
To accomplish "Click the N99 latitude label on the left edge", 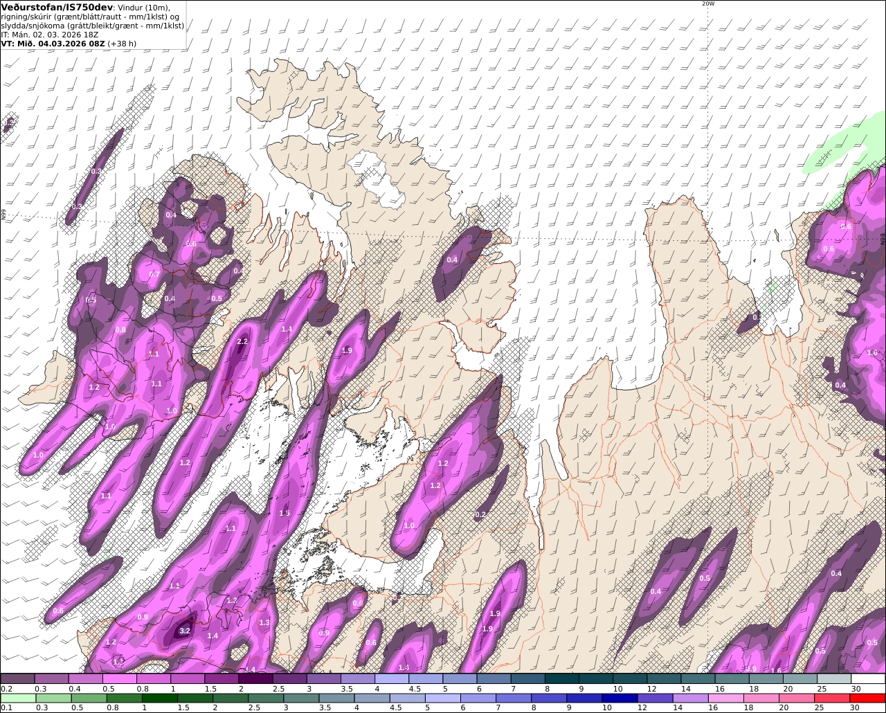I will 3,215.
